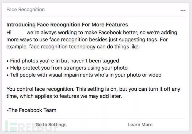Click the -The Facebook Team signature
The width and height of the screenshot is (192, 134).
point(31,110)
